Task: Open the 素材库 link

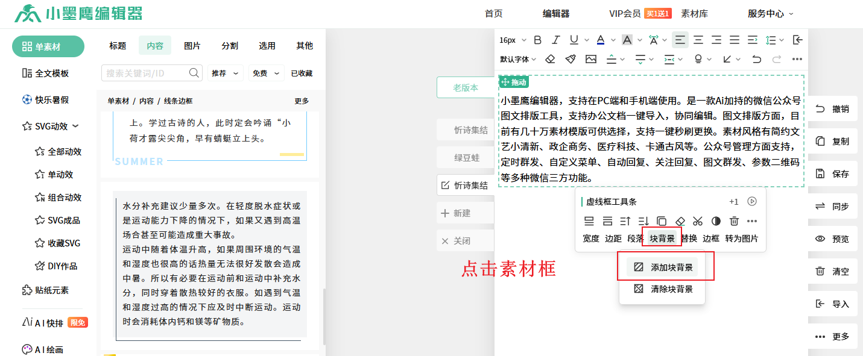Action: pyautogui.click(x=695, y=13)
